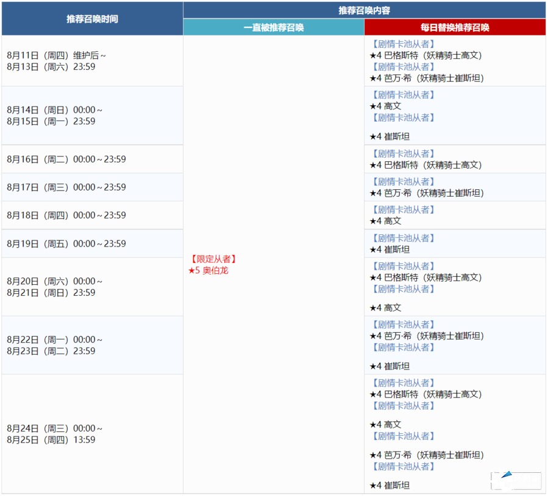Click the blue paper-plane watermark icon
The image size is (548, 496).
point(505,475)
